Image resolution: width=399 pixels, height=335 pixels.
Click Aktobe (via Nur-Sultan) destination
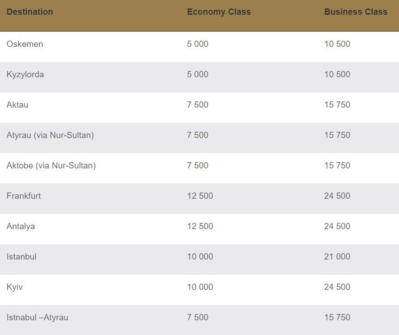point(51,166)
